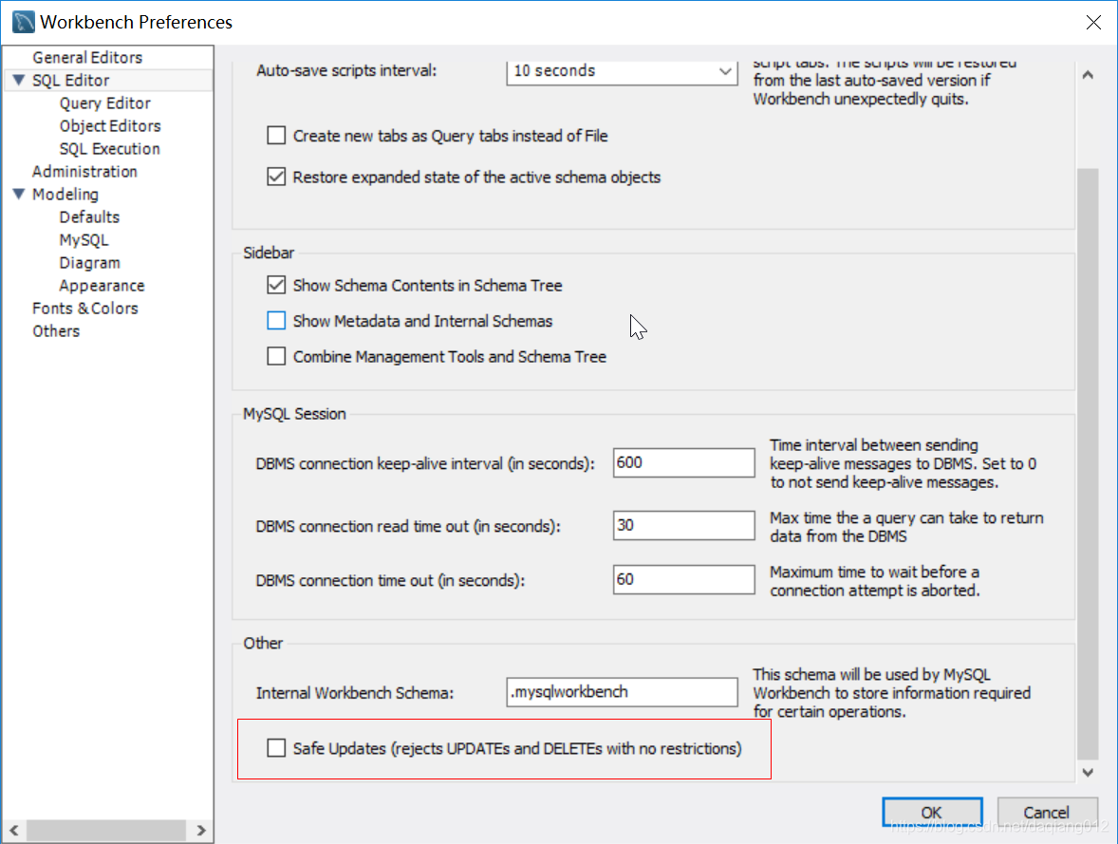Collapse the SQL Editor tree section

click(x=18, y=80)
